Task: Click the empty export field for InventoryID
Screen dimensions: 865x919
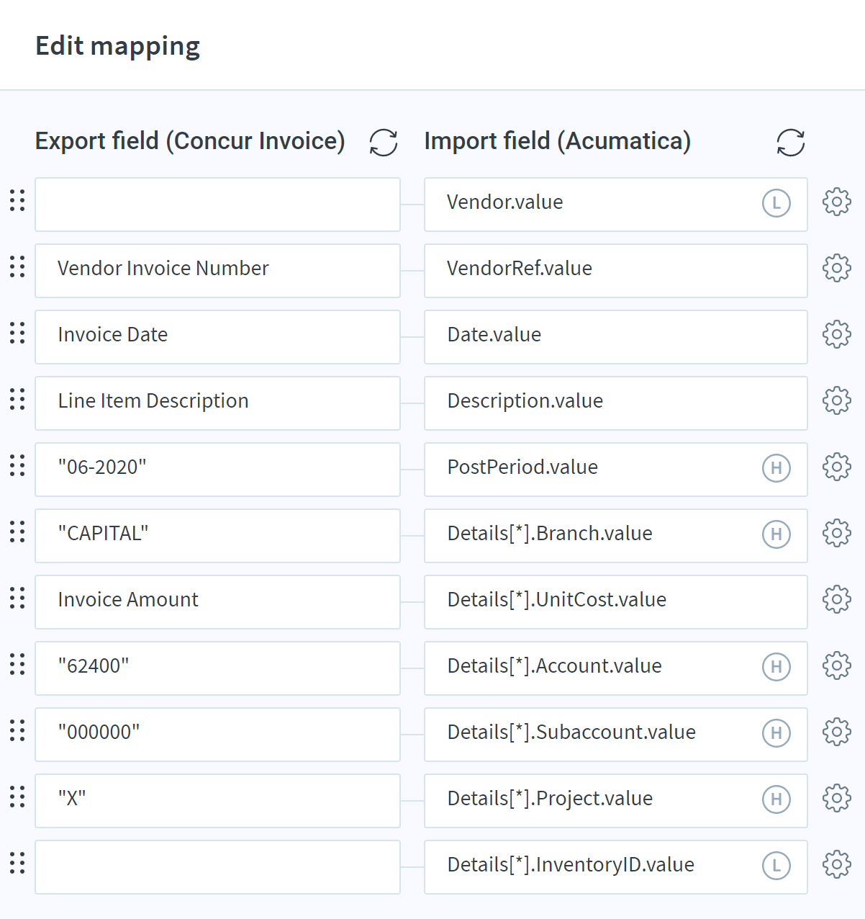Action: tap(217, 867)
